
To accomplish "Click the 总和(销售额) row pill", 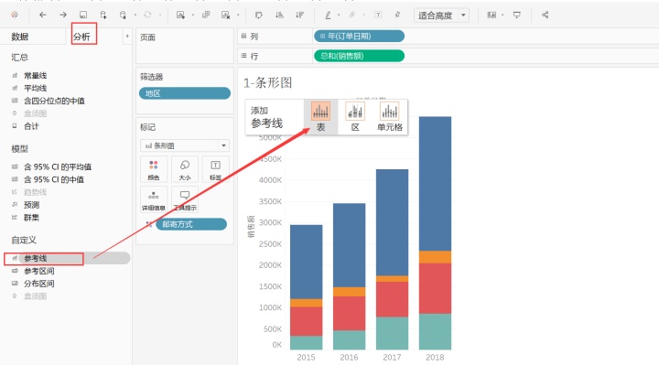I will pyautogui.click(x=359, y=56).
